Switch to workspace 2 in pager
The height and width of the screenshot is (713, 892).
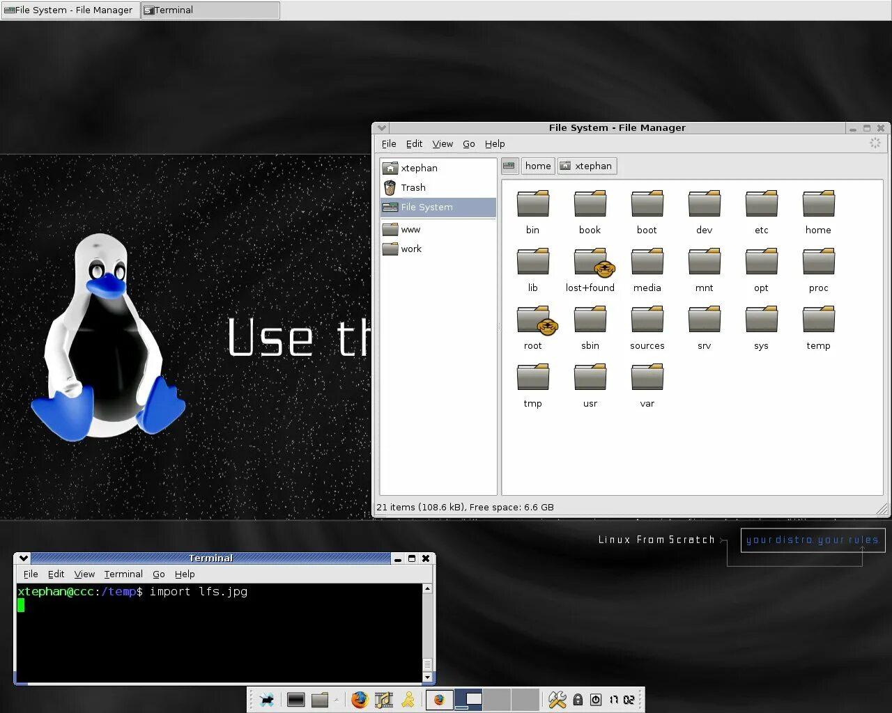click(468, 700)
